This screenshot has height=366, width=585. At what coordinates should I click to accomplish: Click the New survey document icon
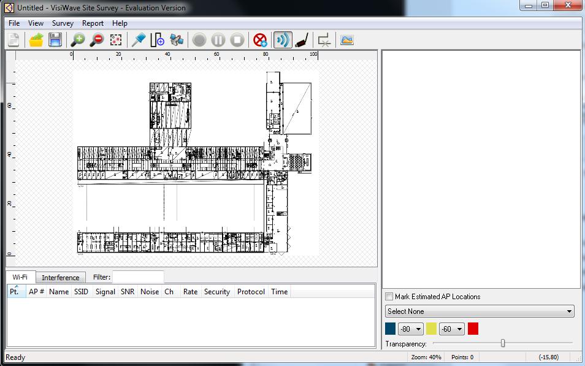tap(14, 40)
